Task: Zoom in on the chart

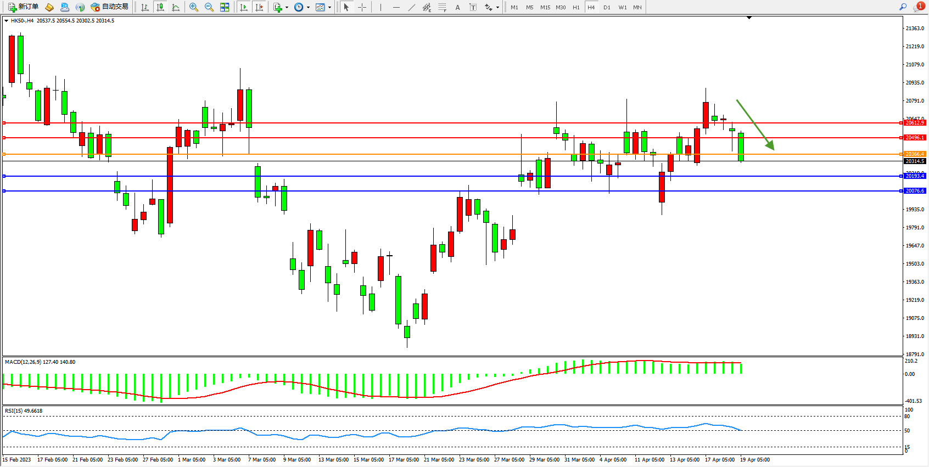Action: tap(194, 7)
